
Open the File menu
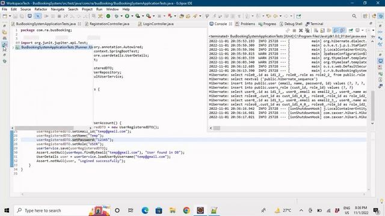click(4, 10)
